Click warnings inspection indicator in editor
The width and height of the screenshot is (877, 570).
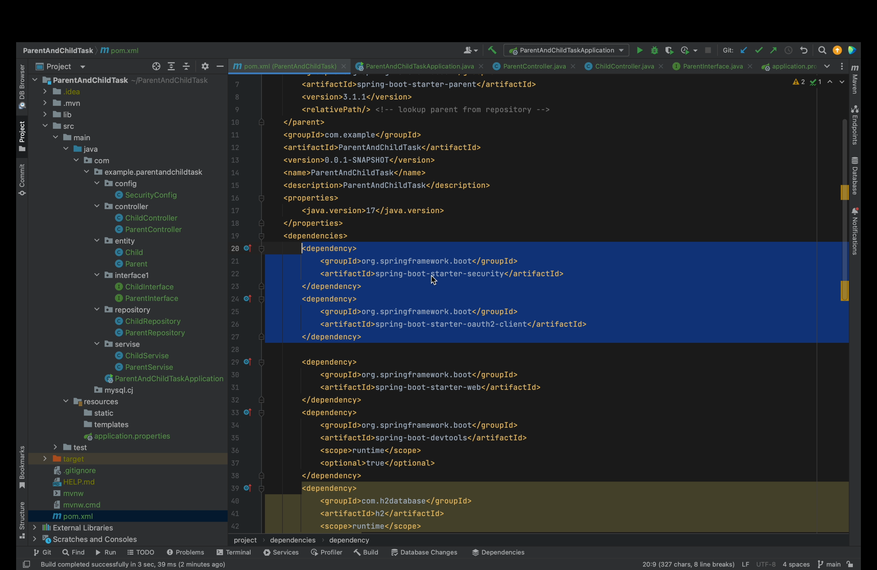(x=799, y=82)
